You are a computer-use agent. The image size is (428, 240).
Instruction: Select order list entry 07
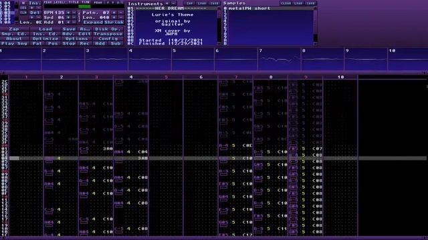click(7, 13)
